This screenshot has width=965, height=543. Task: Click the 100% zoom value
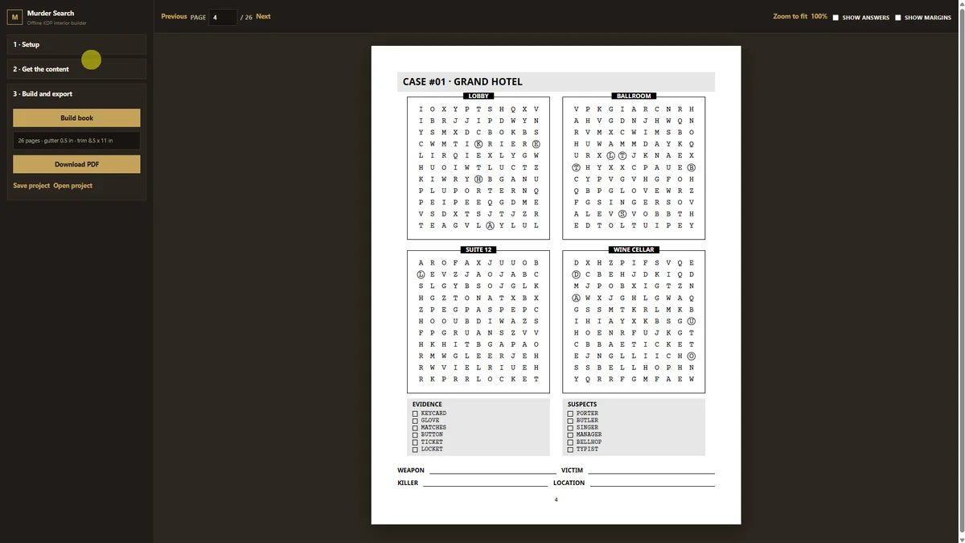pyautogui.click(x=819, y=16)
